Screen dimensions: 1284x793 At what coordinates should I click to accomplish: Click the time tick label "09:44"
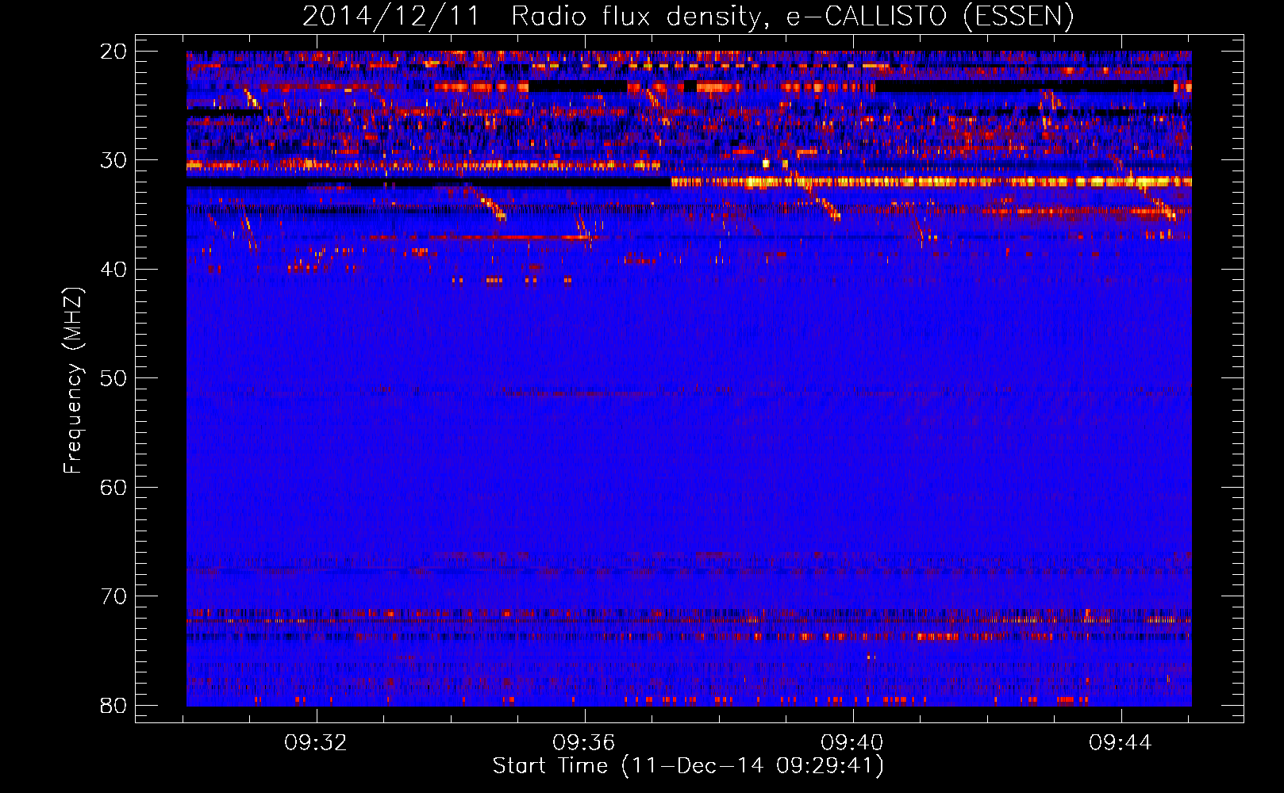tap(1121, 743)
